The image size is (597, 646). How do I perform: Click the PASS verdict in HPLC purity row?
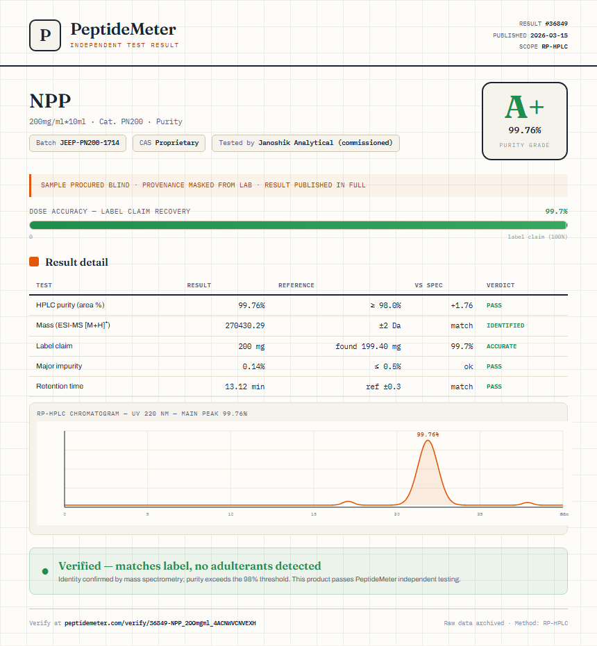tap(494, 305)
